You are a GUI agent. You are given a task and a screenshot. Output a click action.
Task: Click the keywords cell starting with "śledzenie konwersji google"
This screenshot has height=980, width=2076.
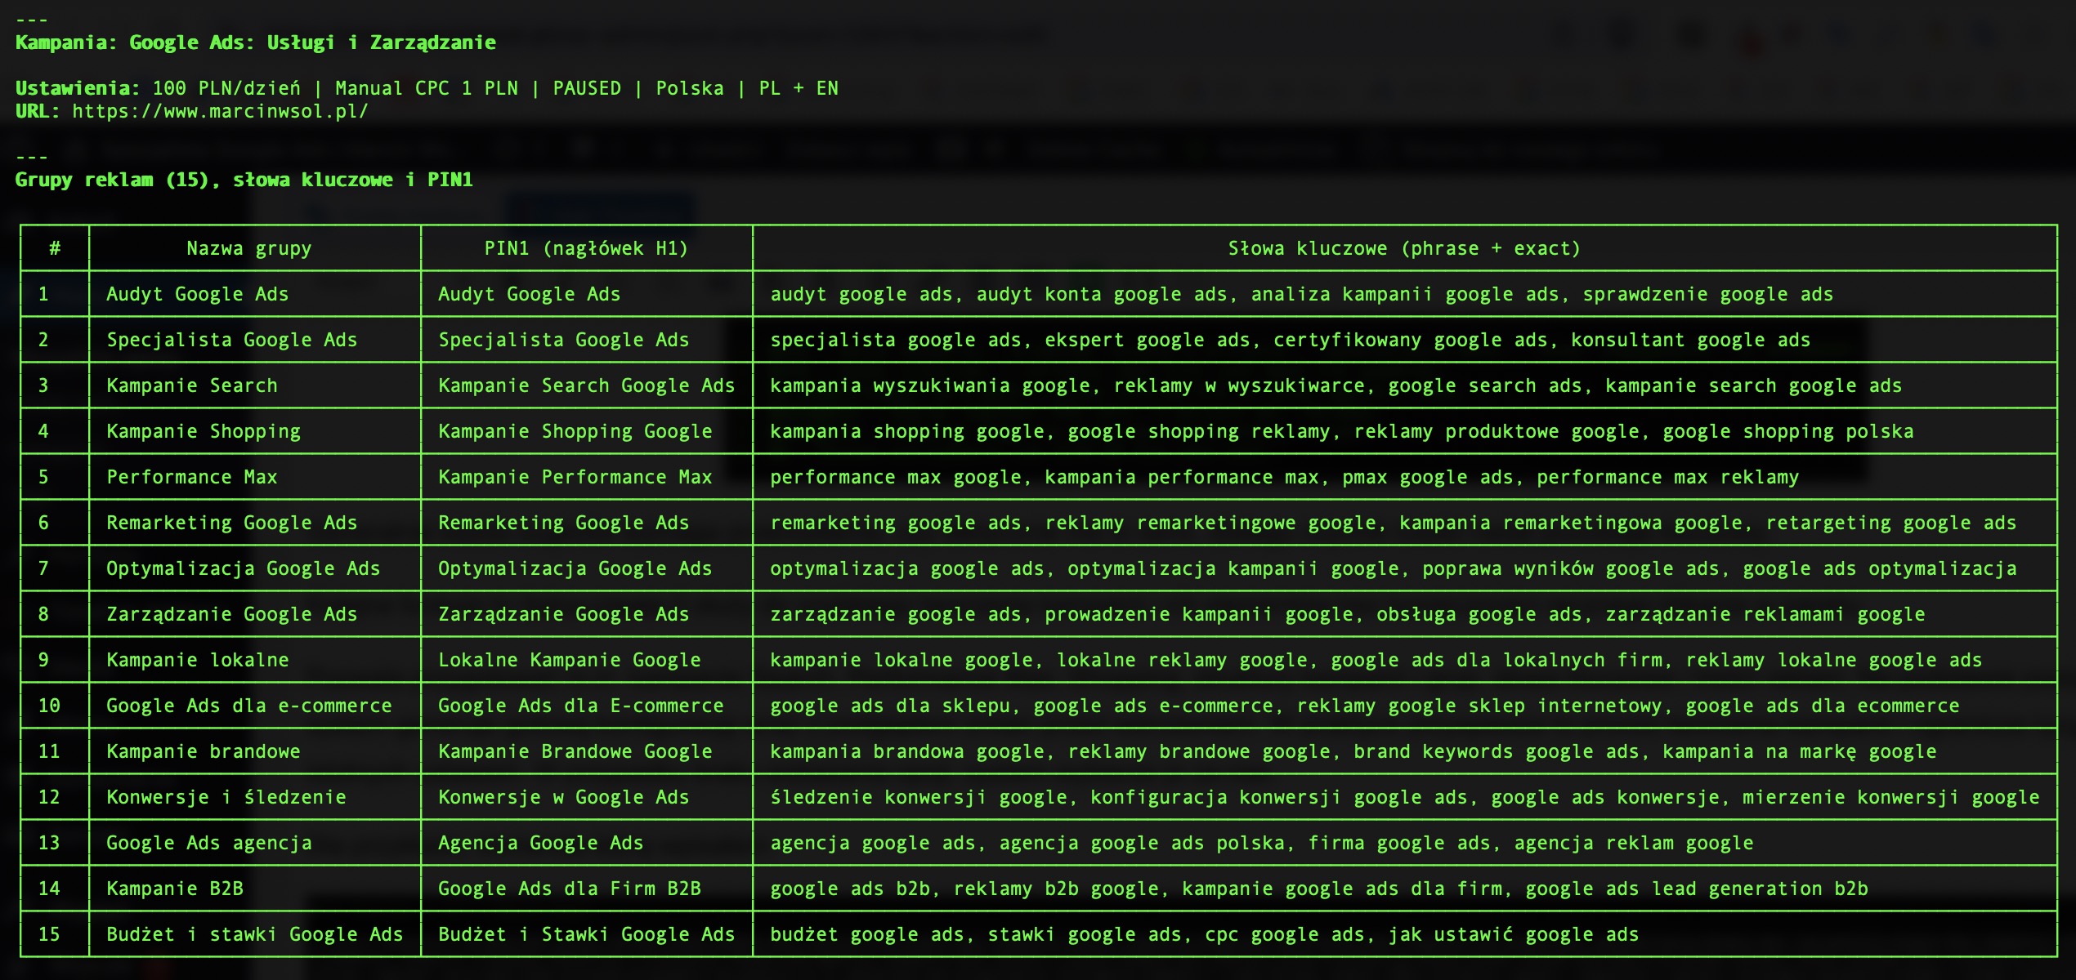pyautogui.click(x=1405, y=797)
